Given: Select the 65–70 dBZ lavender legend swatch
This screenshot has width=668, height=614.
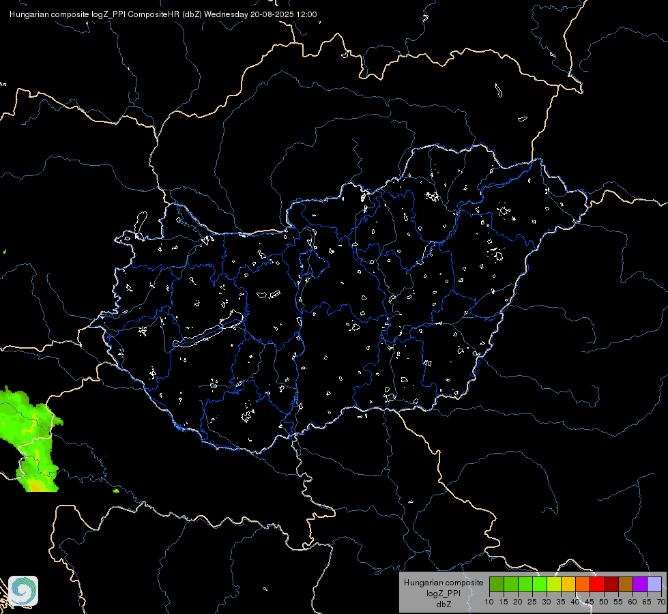Looking at the screenshot, I should (x=654, y=584).
